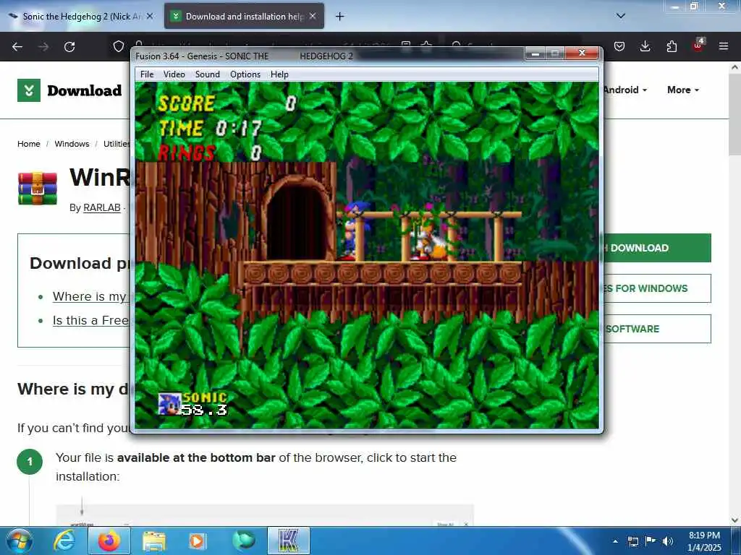Open the teal globe taskbar application
The image size is (741, 555).
click(244, 541)
